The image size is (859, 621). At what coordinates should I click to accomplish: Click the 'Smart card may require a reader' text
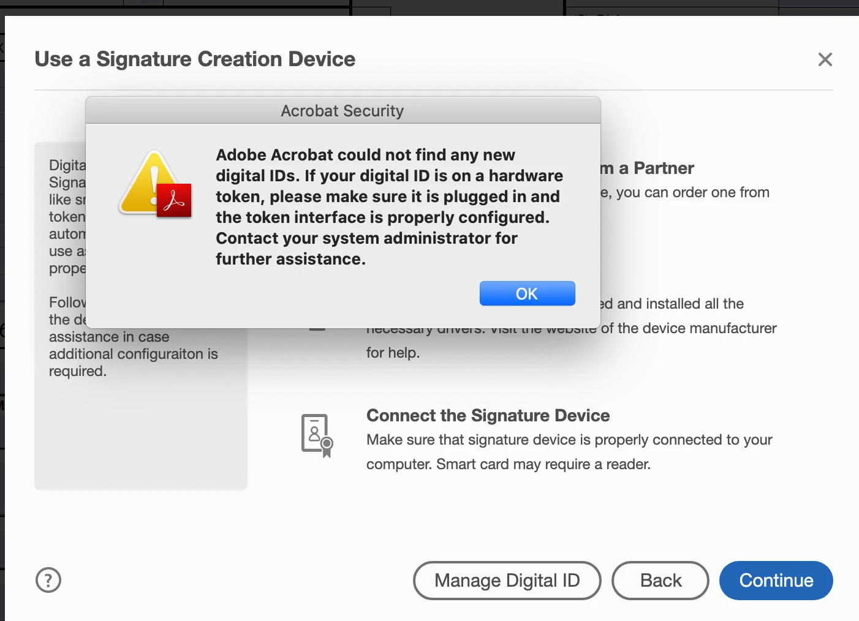click(543, 464)
